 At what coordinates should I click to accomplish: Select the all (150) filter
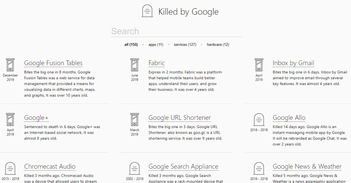(131, 45)
